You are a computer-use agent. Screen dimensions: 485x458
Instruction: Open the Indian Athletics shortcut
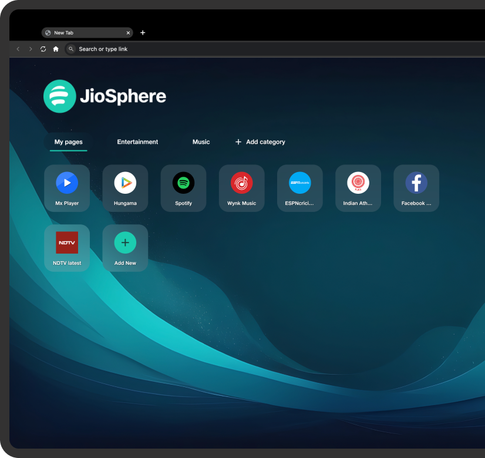coord(358,188)
